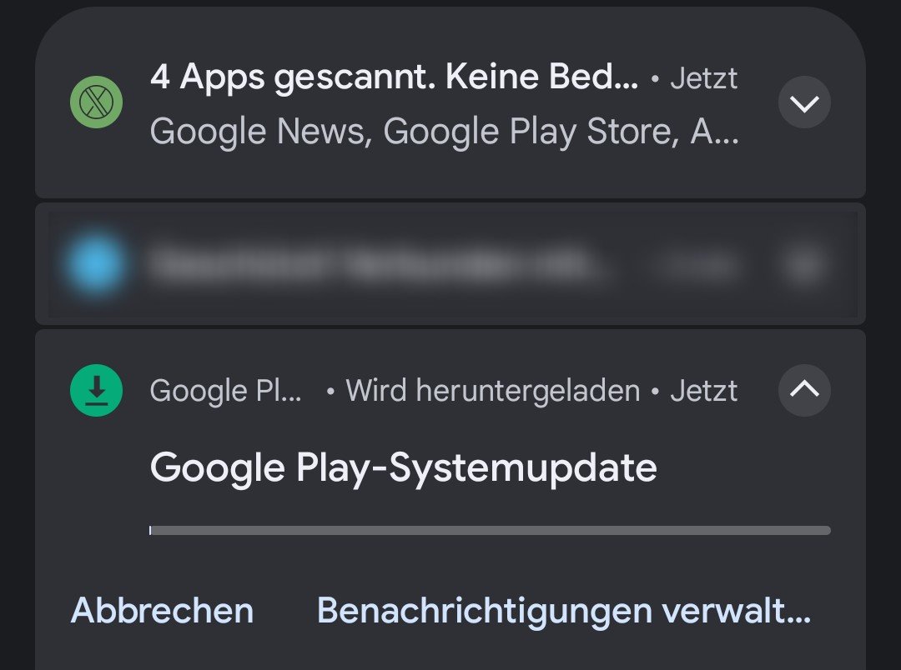Open the Google Play-Systemupdate title
Image resolution: width=901 pixels, height=670 pixels.
(x=403, y=467)
